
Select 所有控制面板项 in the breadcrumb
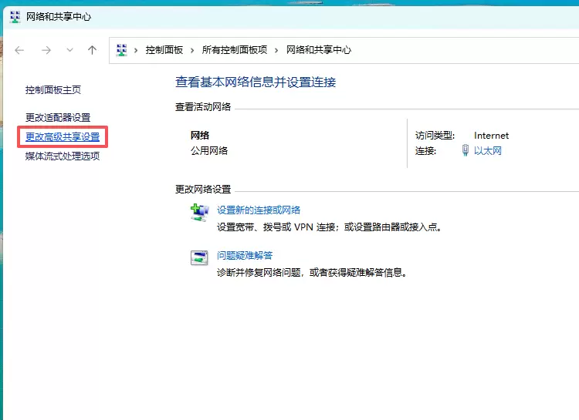point(235,50)
